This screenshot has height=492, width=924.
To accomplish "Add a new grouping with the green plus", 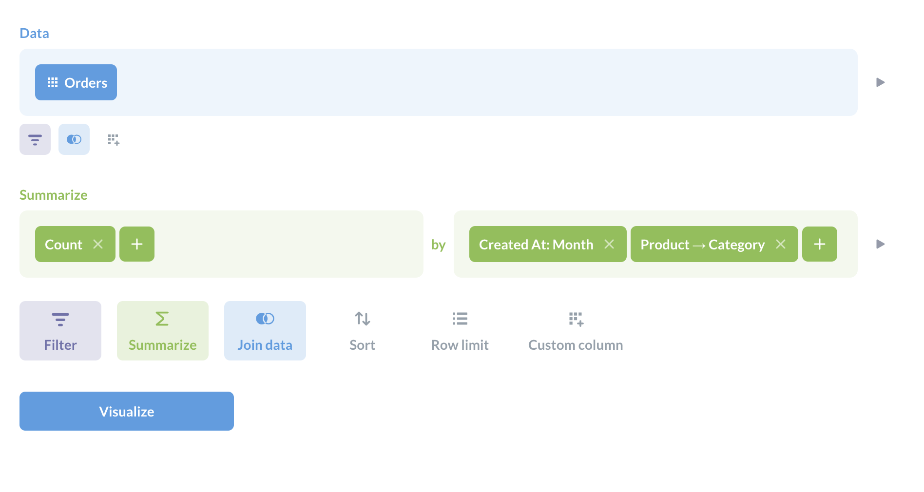I will pos(819,244).
